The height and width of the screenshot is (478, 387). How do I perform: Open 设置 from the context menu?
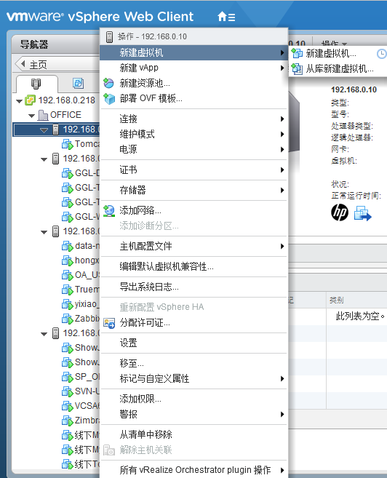(x=193, y=343)
